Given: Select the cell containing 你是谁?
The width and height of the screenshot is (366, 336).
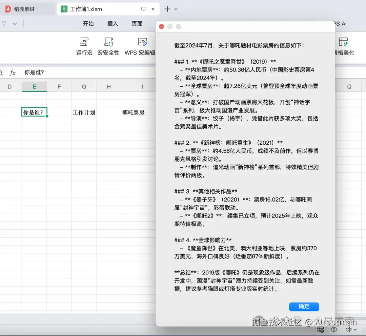Looking at the screenshot, I should 34,112.
